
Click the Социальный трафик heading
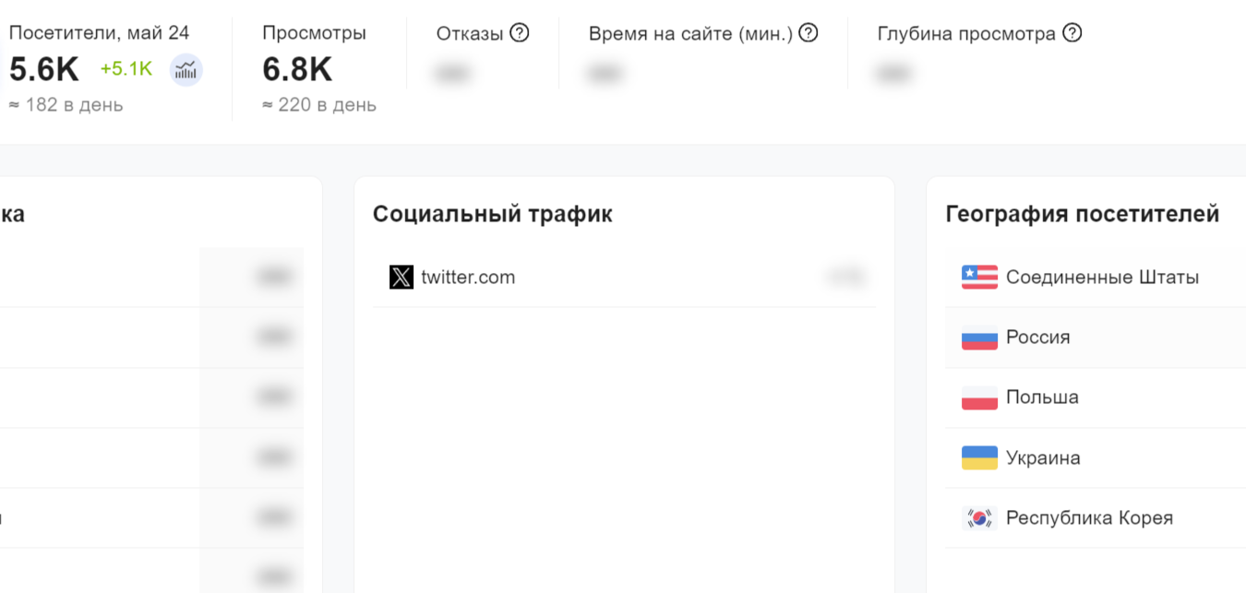tap(492, 215)
